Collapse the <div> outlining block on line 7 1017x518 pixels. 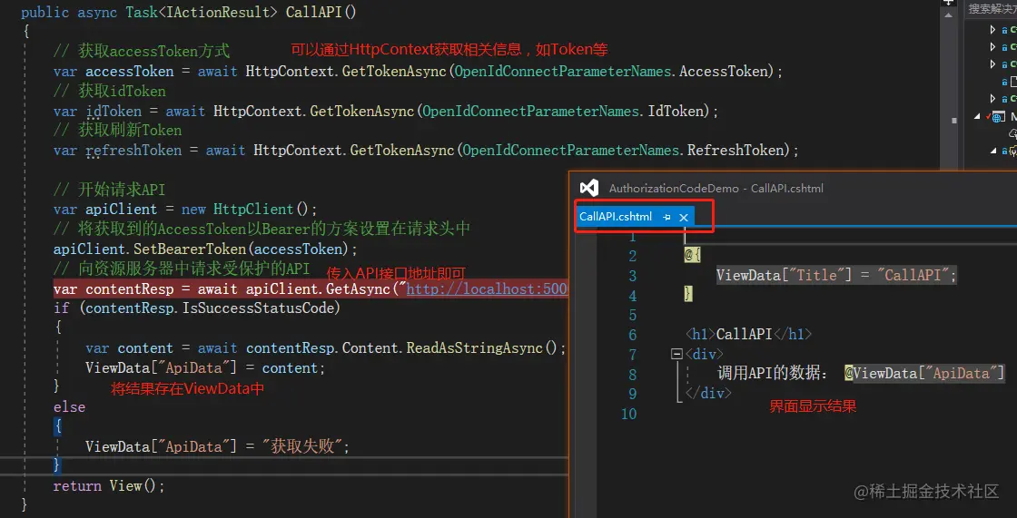coord(677,354)
